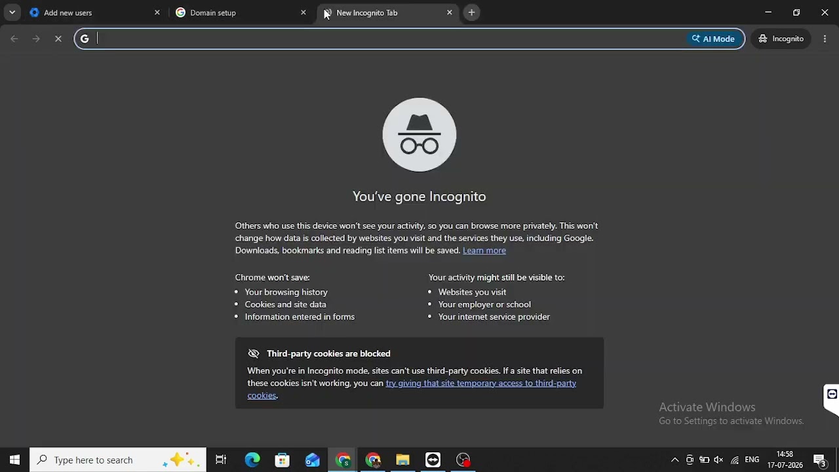
Task: Click the "Your browsing history" bullet
Action: point(286,292)
